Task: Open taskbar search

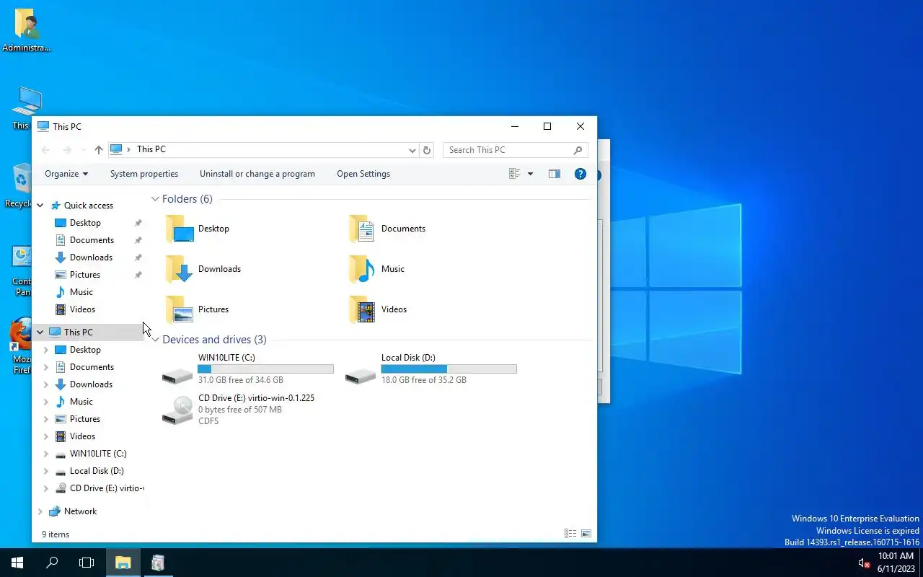Action: (52, 563)
